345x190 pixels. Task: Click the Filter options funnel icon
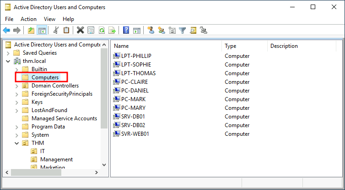pos(183,30)
